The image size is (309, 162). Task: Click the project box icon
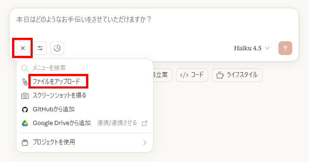tap(25, 142)
